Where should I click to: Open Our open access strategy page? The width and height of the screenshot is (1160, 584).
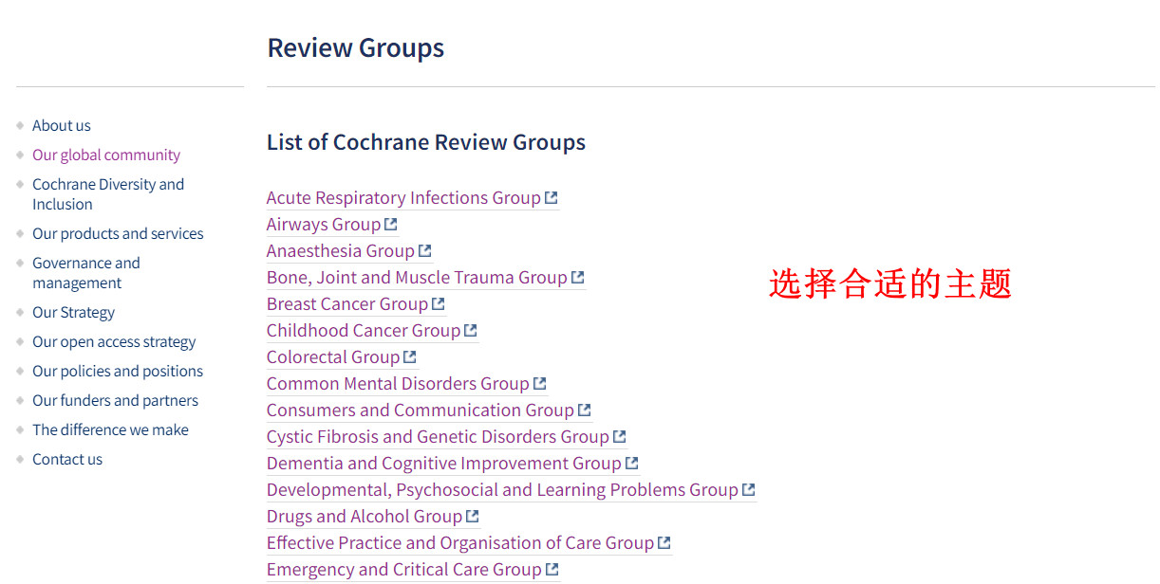pyautogui.click(x=114, y=341)
